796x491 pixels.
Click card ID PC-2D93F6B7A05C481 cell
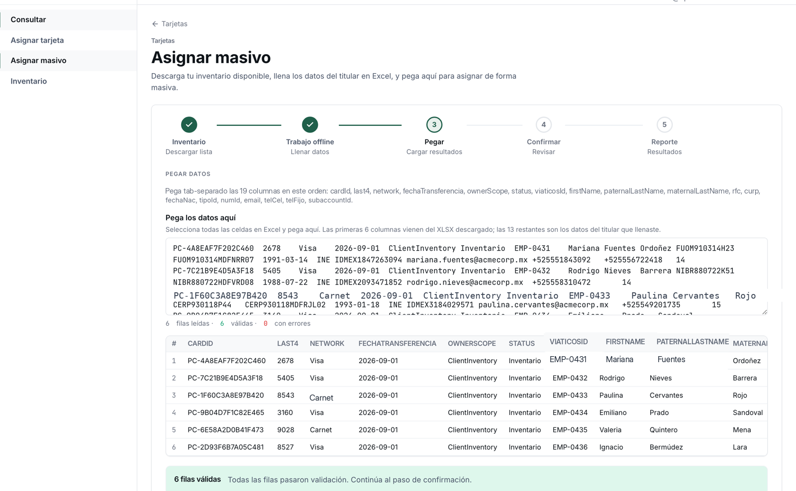click(x=225, y=447)
